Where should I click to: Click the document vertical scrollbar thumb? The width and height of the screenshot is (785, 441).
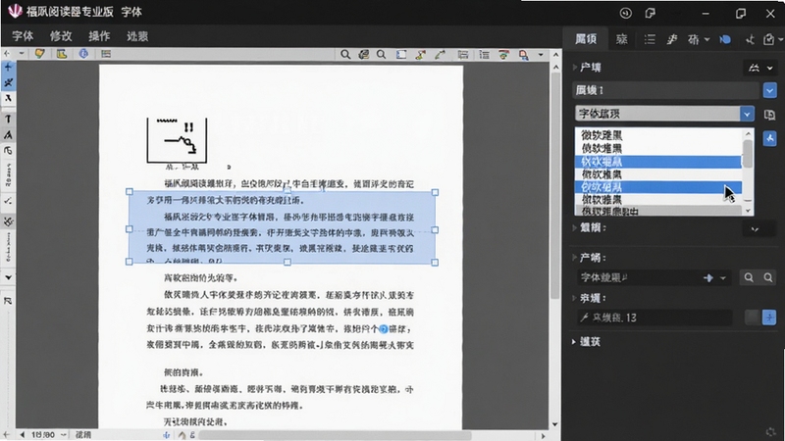(x=555, y=185)
